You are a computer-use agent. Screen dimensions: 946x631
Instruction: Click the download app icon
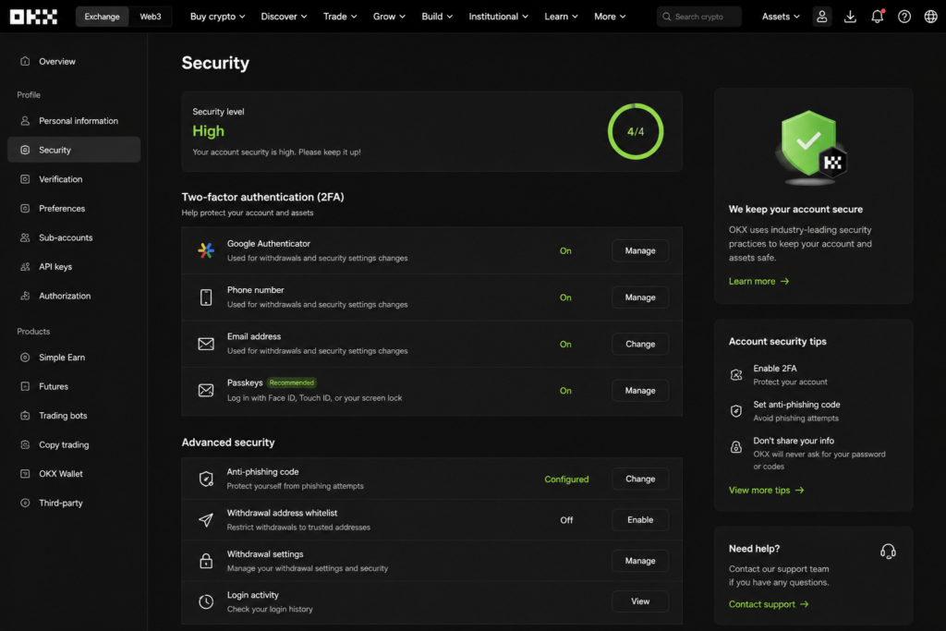click(x=850, y=17)
